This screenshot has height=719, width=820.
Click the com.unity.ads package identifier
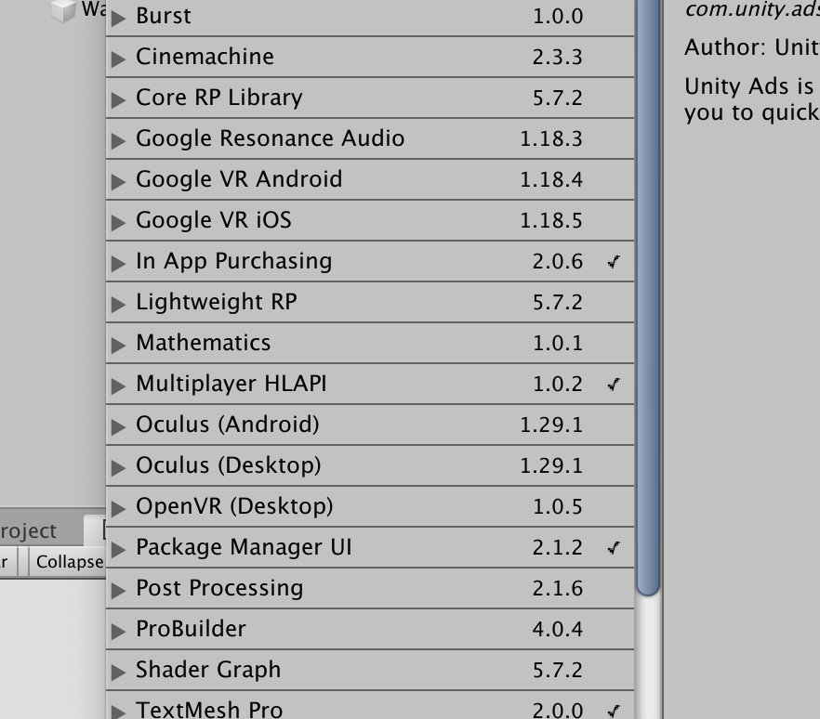752,8
